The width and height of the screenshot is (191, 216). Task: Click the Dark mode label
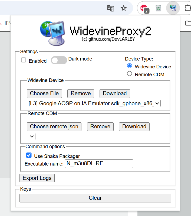tap(80, 59)
